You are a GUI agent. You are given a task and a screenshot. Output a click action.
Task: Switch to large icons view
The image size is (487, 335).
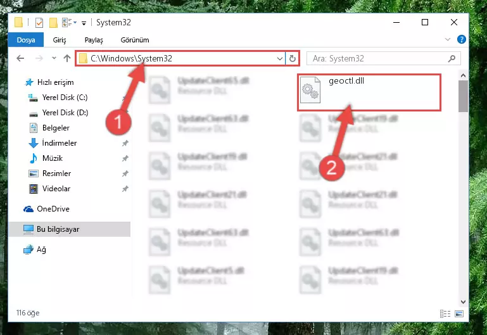click(459, 313)
